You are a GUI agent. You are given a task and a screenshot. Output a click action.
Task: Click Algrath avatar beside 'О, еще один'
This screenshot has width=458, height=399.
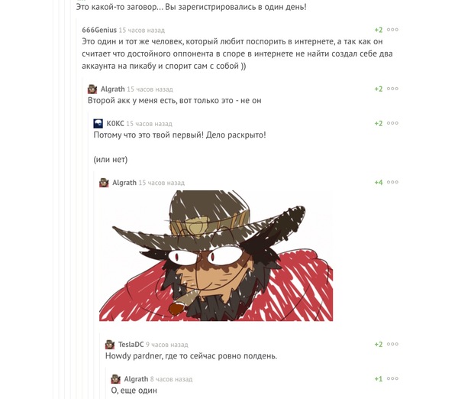point(116,379)
